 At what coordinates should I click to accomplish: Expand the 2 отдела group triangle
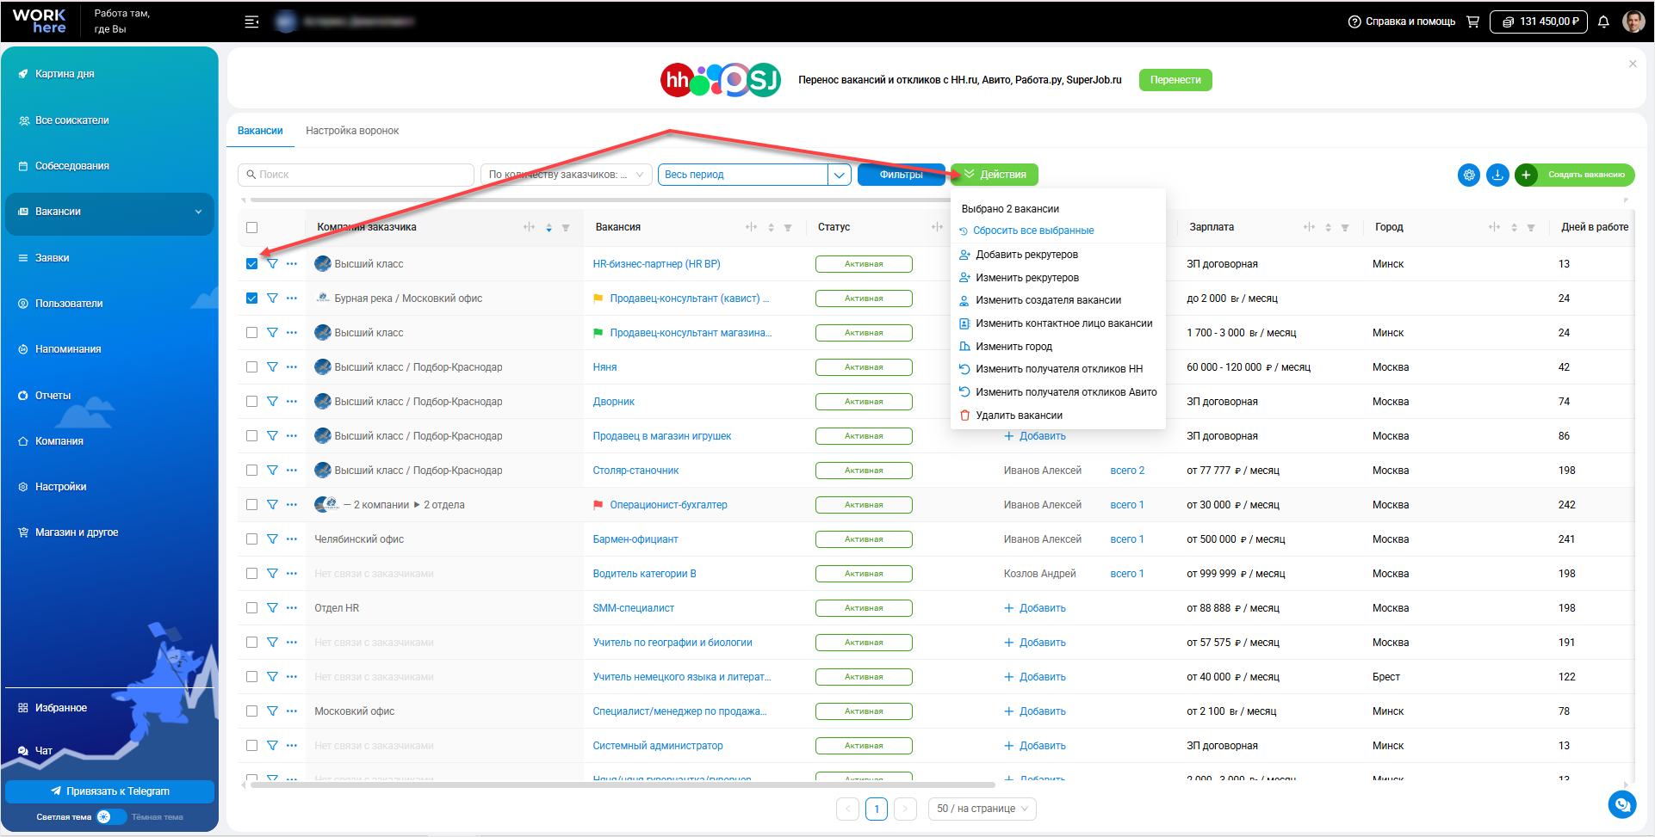click(x=417, y=505)
